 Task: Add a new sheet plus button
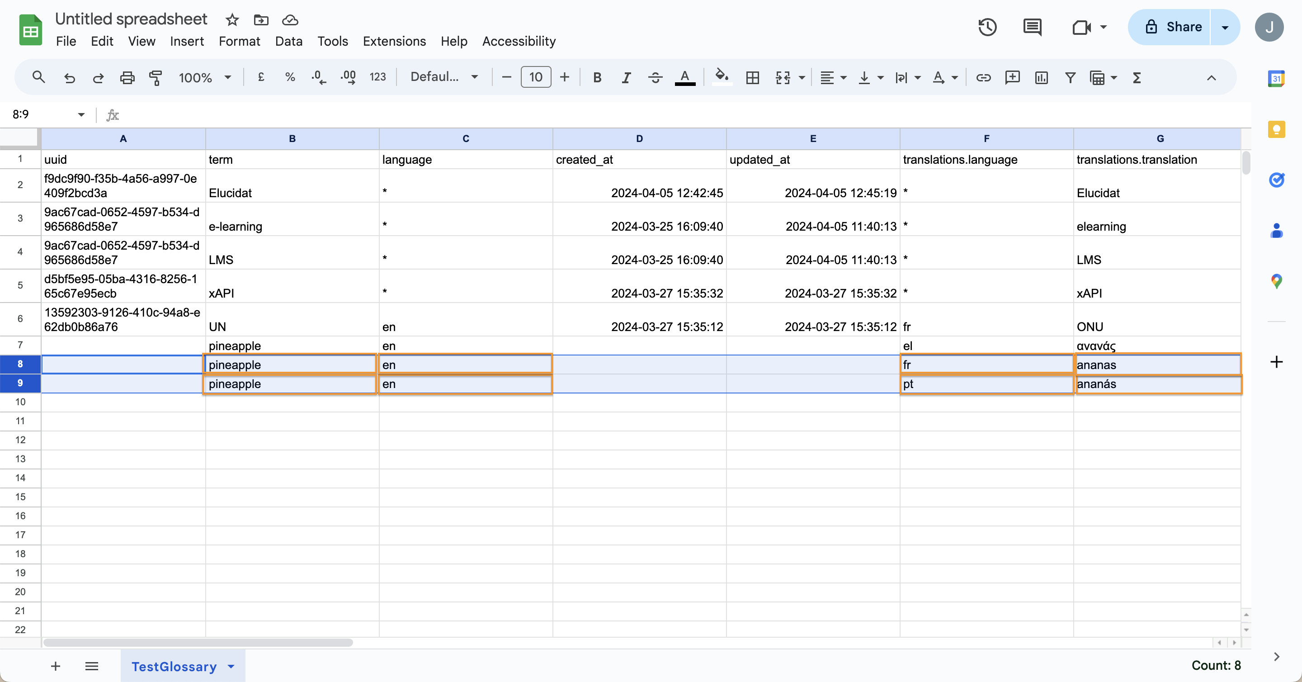point(56,666)
